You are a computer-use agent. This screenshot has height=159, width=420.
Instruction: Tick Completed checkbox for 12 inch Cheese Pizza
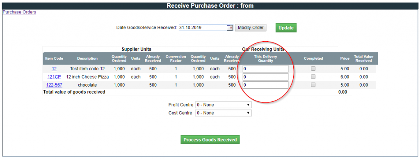313,77
